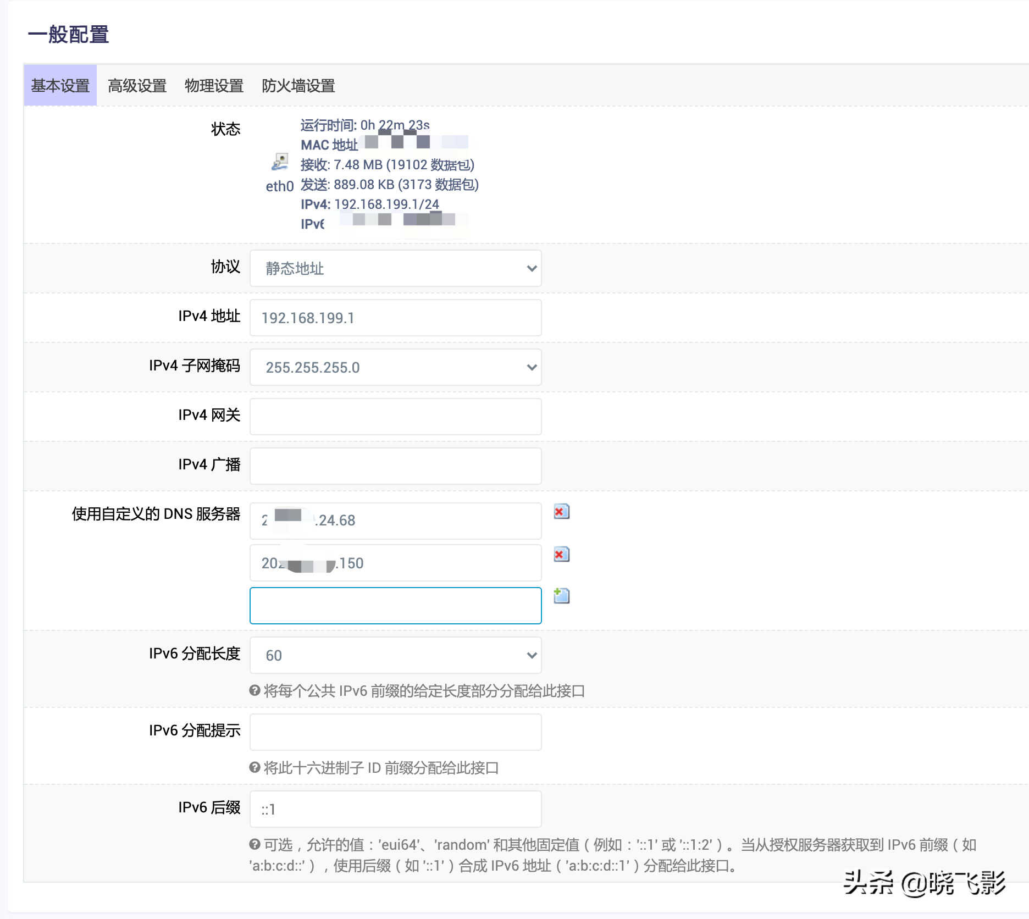Click the help icon under IPv6 分配长度
Screen dimensions: 1029x919
[255, 690]
